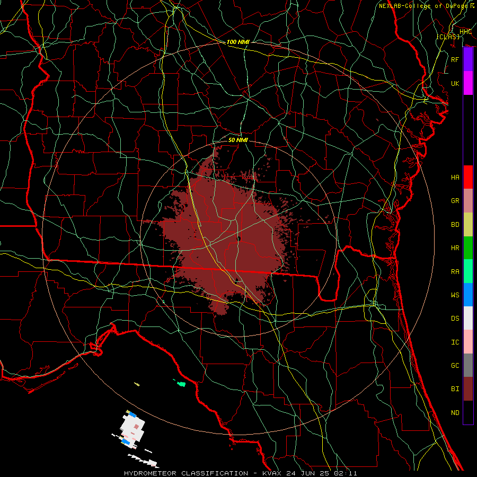Click the HR legend label
477x477 pixels.
[455, 248]
